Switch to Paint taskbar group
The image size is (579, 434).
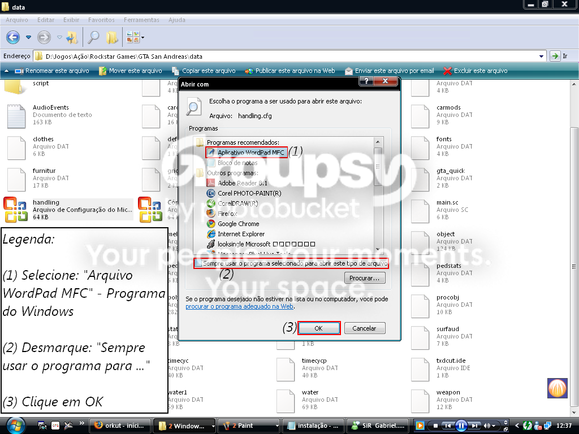249,426
